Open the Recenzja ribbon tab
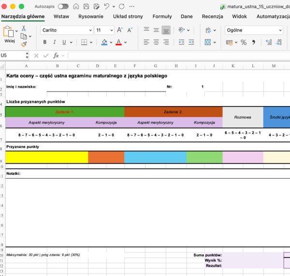Image resolution: width=290 pixels, height=276 pixels. pyautogui.click(x=212, y=16)
